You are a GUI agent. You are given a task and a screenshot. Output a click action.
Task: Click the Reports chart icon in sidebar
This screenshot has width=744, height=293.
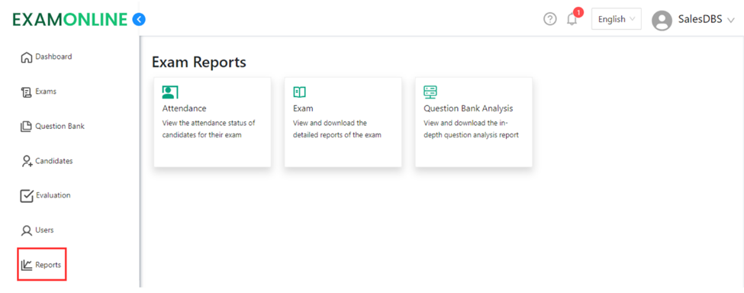[x=27, y=265]
